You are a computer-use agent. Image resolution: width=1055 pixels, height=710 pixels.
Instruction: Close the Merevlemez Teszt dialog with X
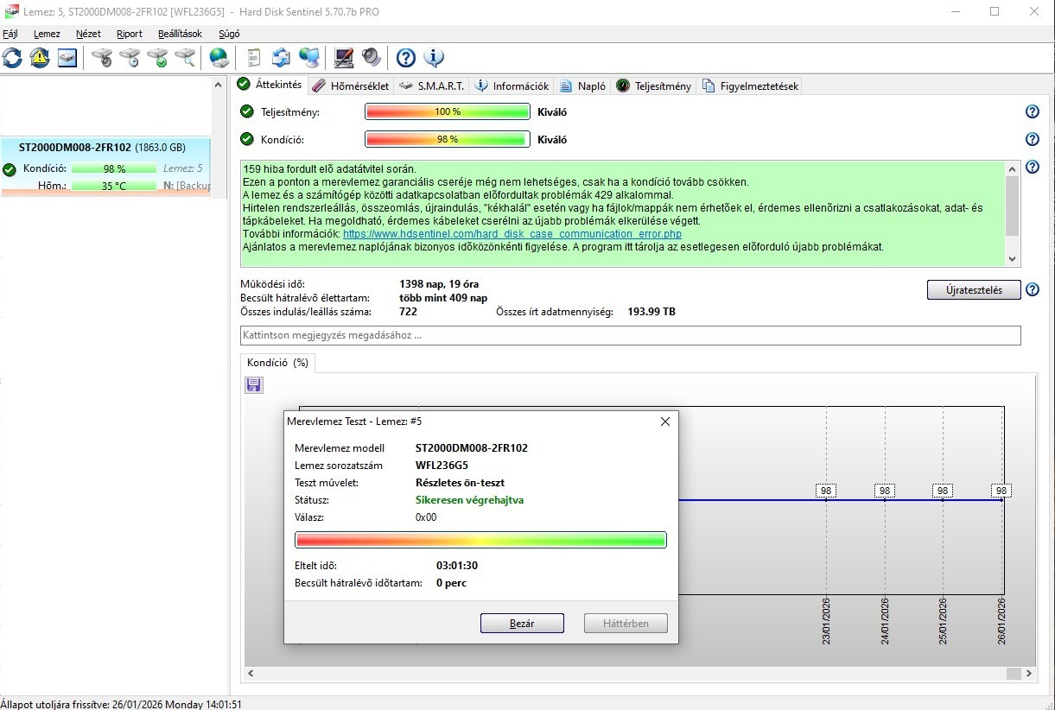tap(664, 422)
